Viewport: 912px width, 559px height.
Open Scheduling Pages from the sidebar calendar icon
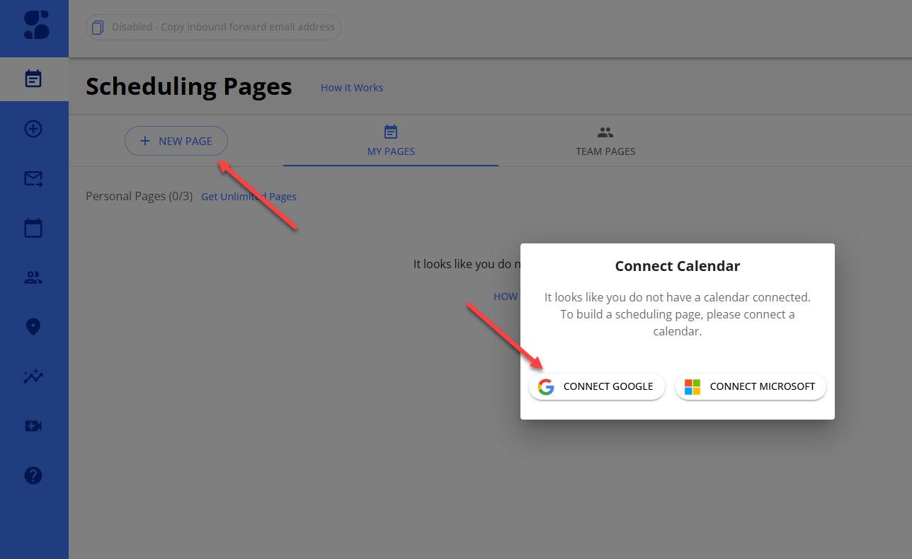[x=33, y=79]
